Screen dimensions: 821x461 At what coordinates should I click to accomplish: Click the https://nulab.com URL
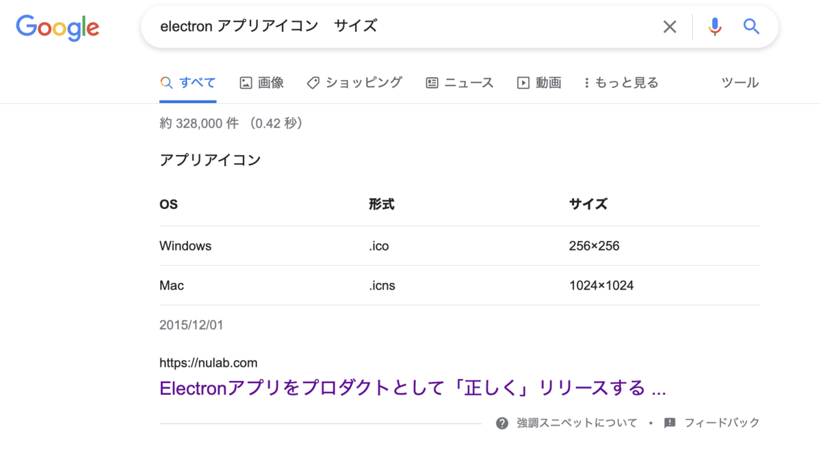[x=209, y=363]
